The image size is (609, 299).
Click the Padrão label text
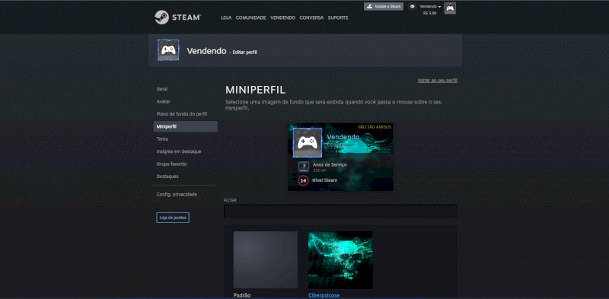(x=242, y=295)
